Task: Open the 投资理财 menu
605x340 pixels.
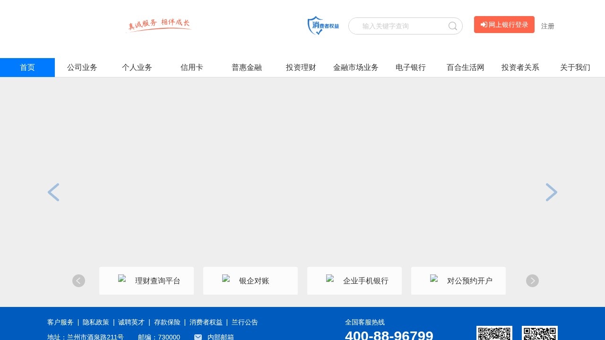Action: [x=301, y=68]
